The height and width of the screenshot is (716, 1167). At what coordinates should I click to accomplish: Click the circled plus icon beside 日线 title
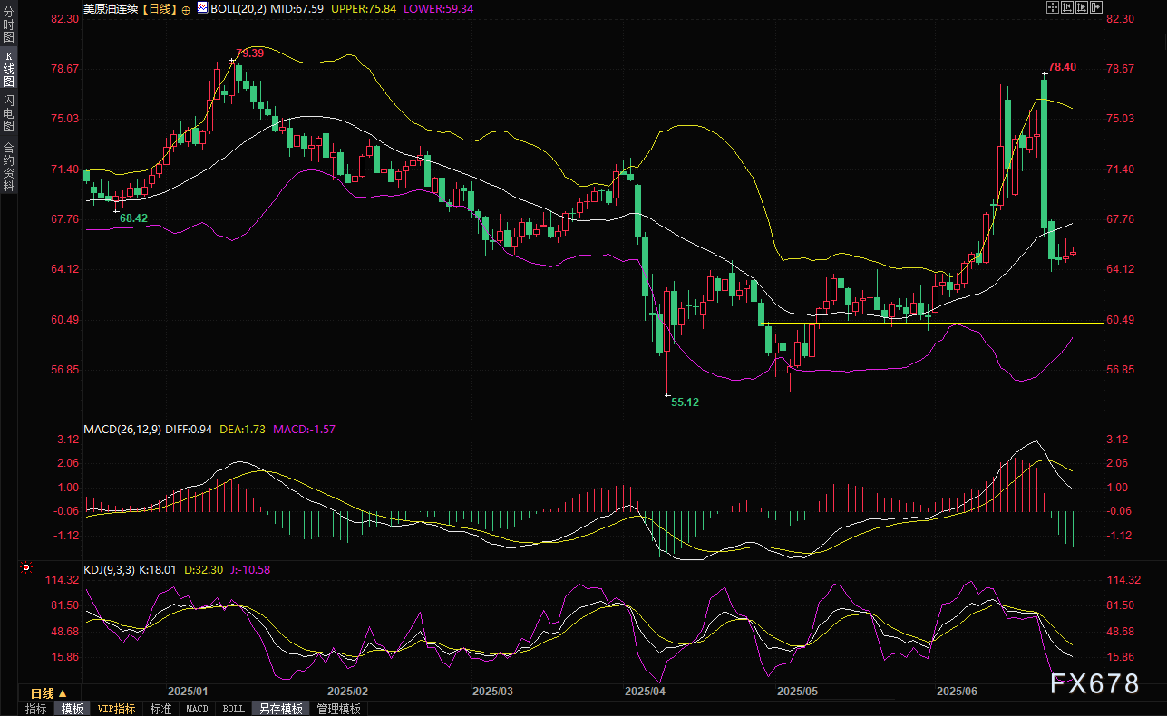186,8
